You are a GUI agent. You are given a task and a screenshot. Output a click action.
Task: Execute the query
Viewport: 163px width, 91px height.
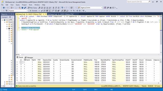(33, 11)
